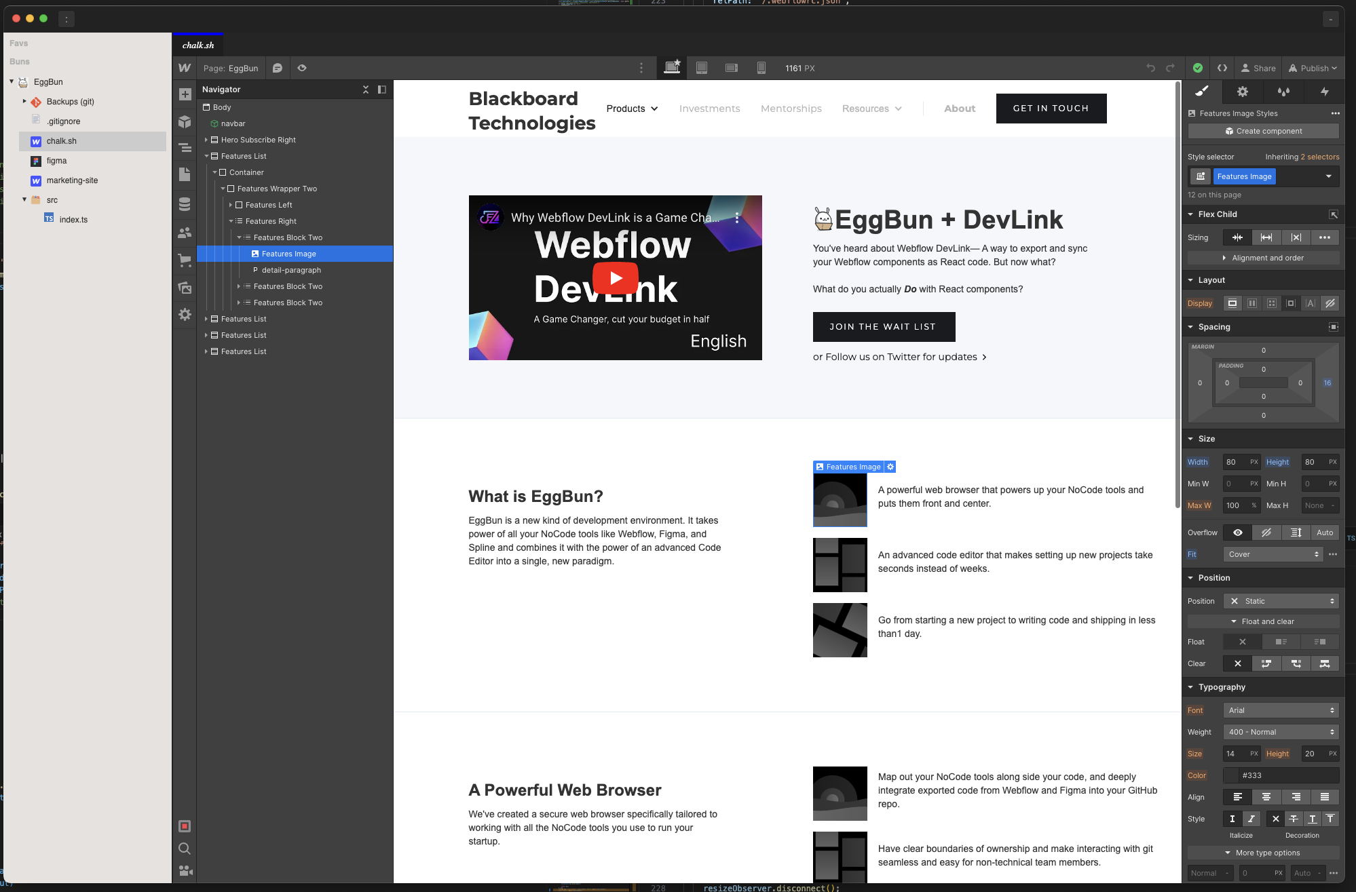Select the mobile portrait breakpoint icon
The image size is (1356, 892).
tap(761, 68)
